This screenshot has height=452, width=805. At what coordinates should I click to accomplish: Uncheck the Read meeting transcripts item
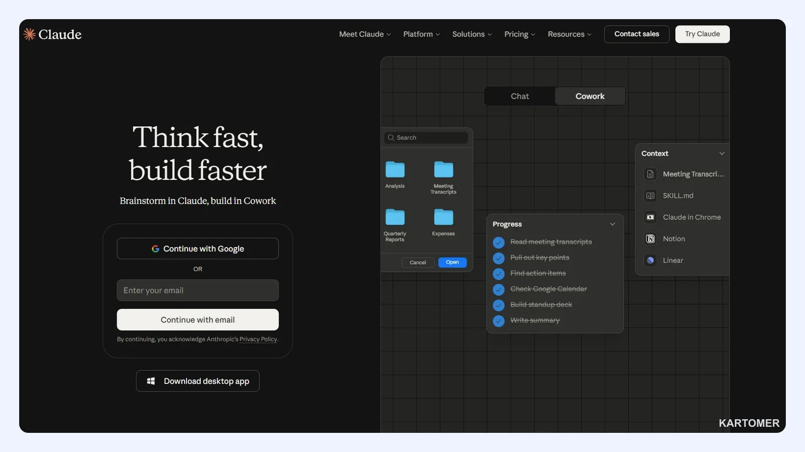pos(498,242)
